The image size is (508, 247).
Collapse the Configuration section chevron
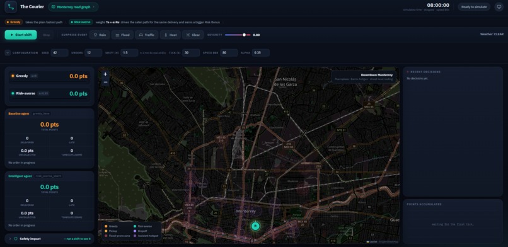[8, 53]
